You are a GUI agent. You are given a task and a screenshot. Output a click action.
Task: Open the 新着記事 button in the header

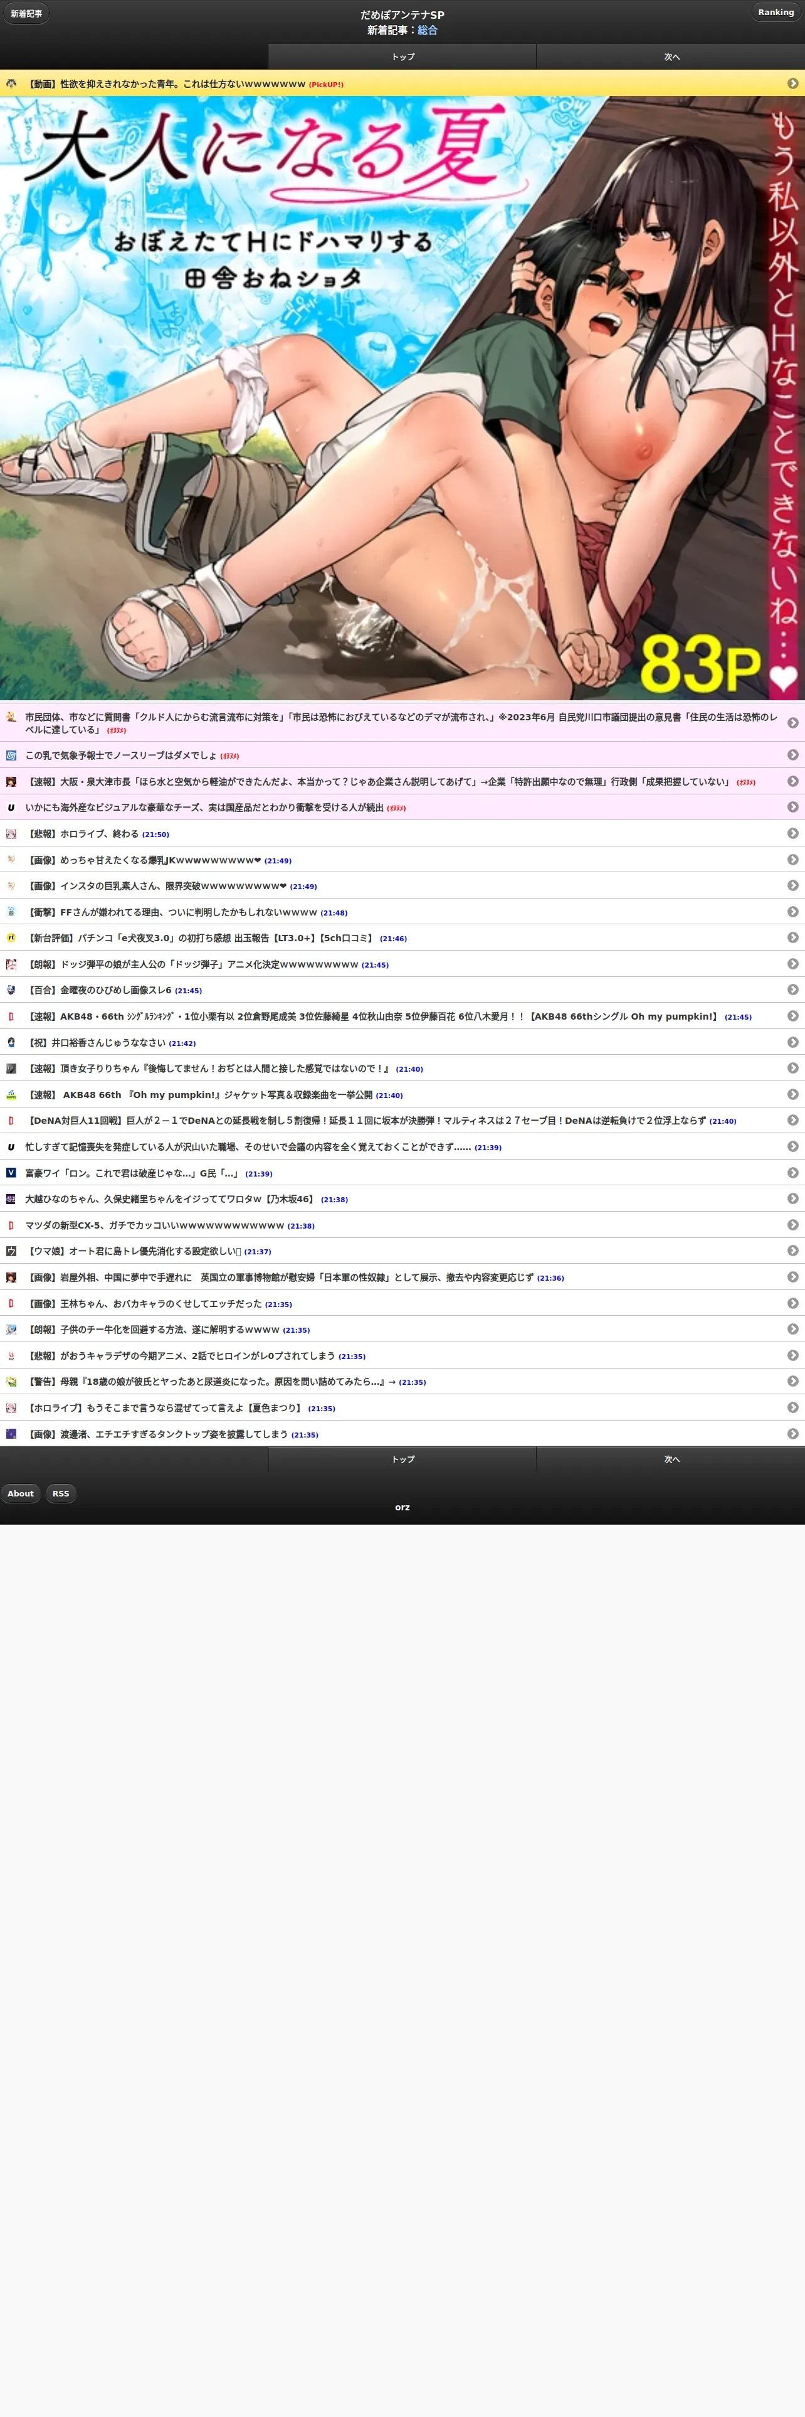tap(26, 14)
